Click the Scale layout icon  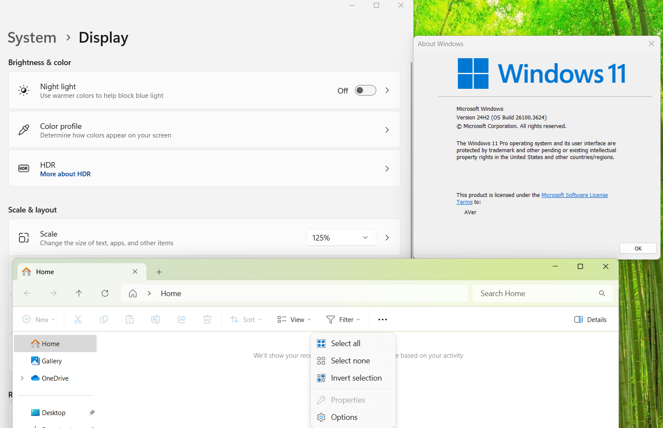click(24, 237)
